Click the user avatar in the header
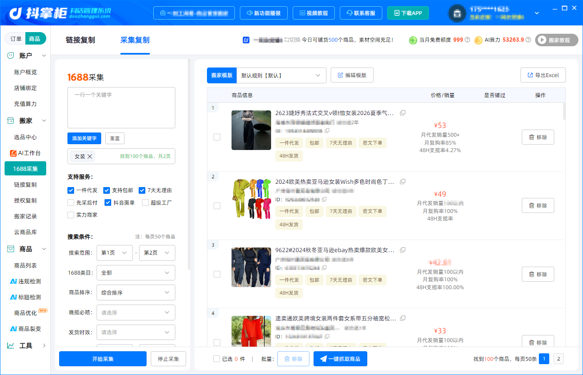 coord(457,13)
